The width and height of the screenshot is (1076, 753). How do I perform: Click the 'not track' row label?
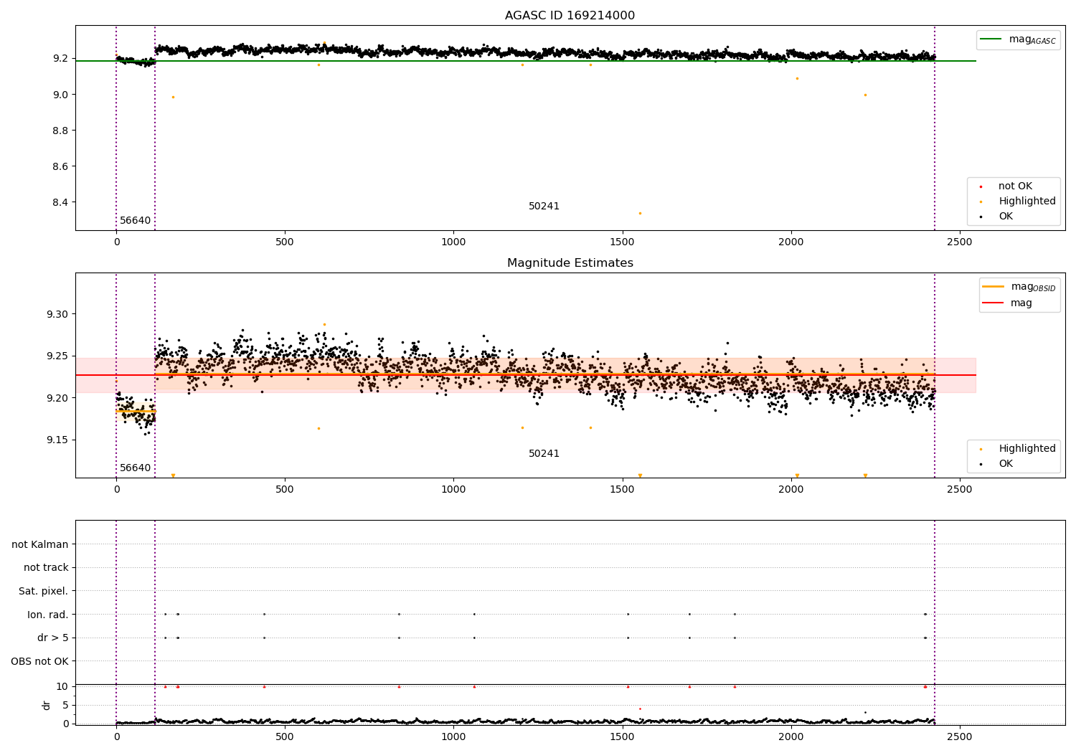click(46, 568)
